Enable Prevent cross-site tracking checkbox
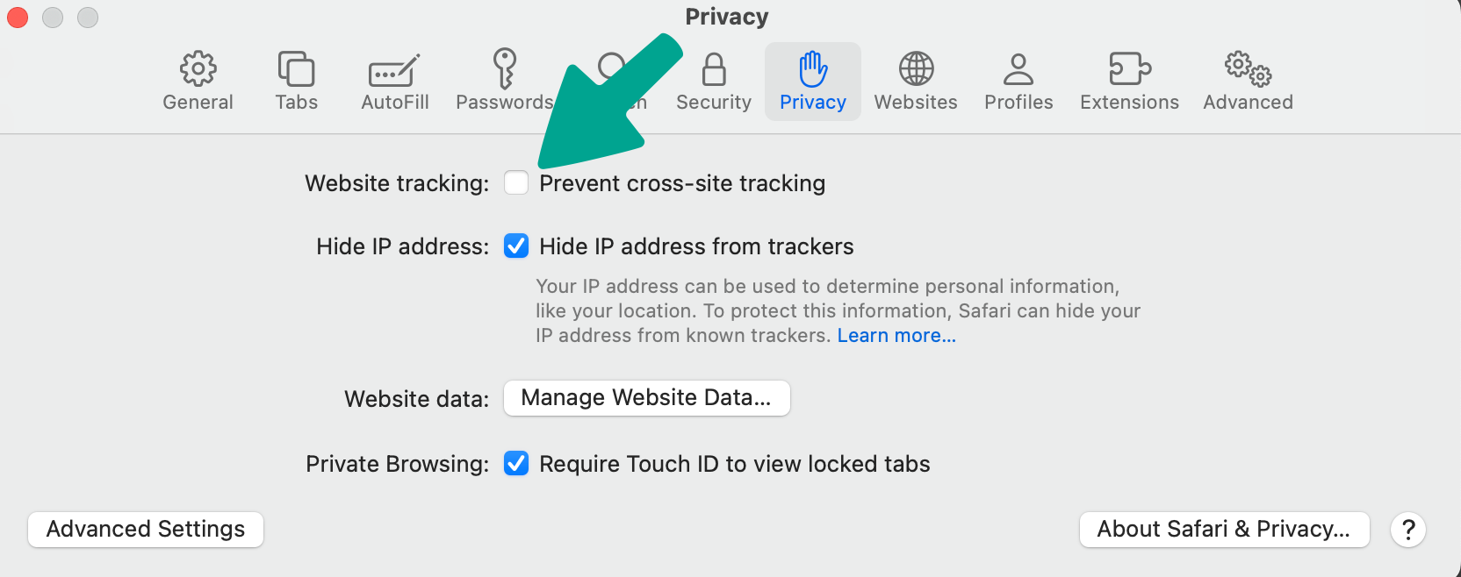This screenshot has width=1461, height=577. tap(516, 182)
